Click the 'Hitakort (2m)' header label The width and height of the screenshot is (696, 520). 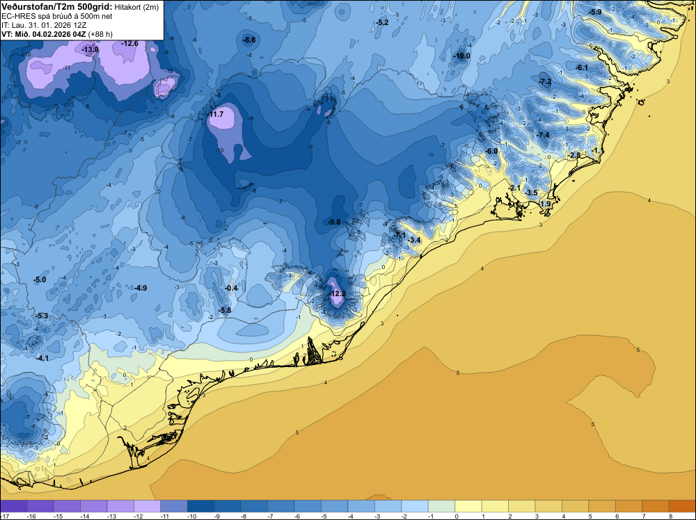pyautogui.click(x=136, y=7)
